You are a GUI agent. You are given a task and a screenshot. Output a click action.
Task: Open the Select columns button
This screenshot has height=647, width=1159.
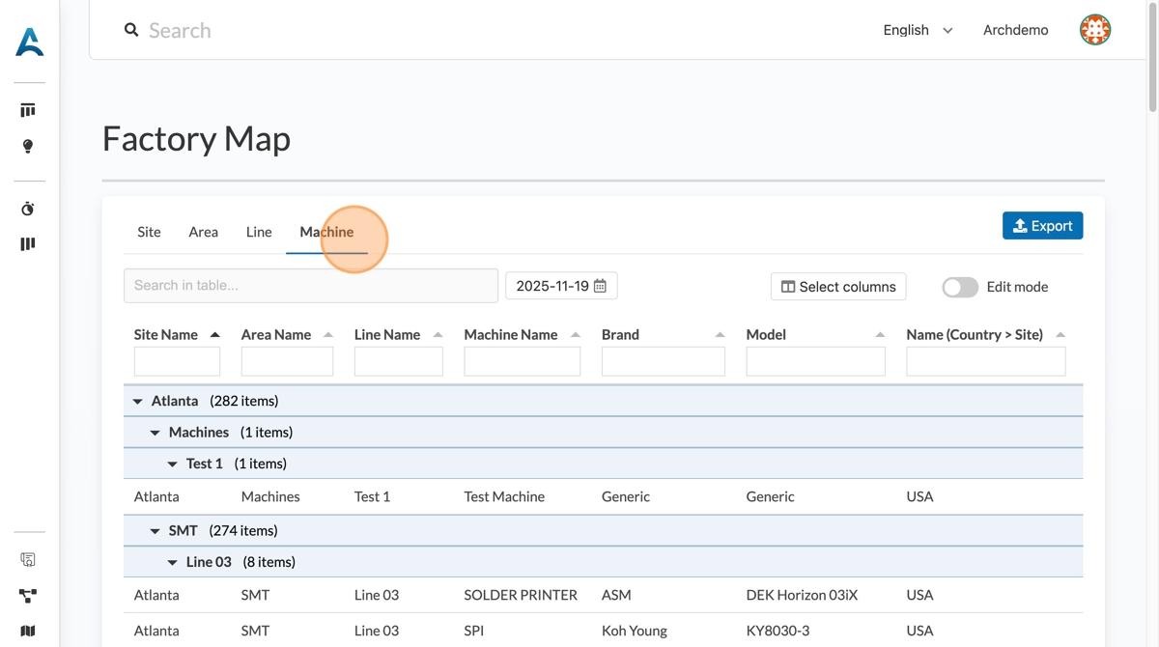coord(837,287)
